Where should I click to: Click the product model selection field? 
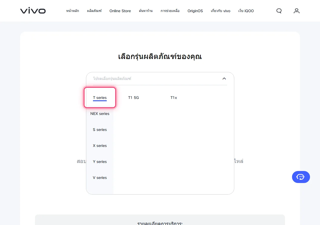click(160, 78)
